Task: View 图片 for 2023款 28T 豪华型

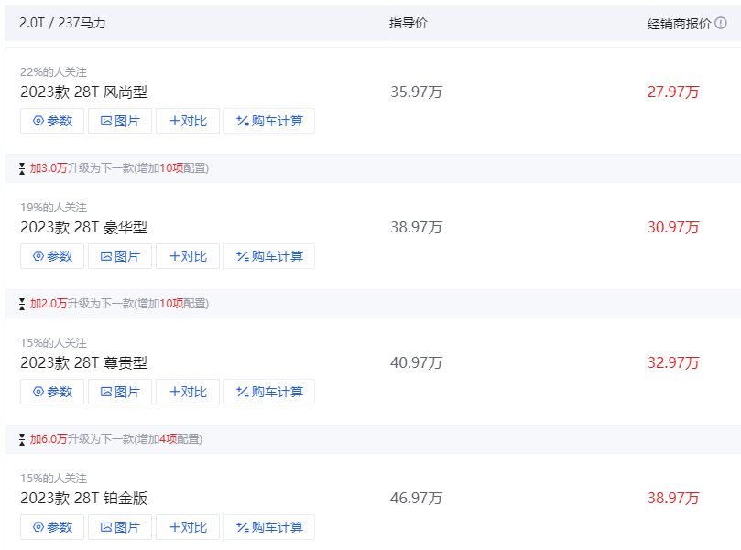Action: click(x=120, y=256)
